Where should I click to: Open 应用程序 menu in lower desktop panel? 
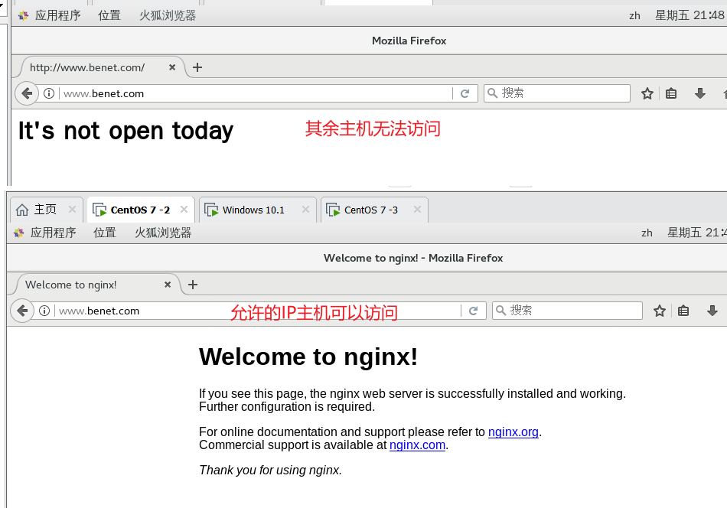pos(54,233)
